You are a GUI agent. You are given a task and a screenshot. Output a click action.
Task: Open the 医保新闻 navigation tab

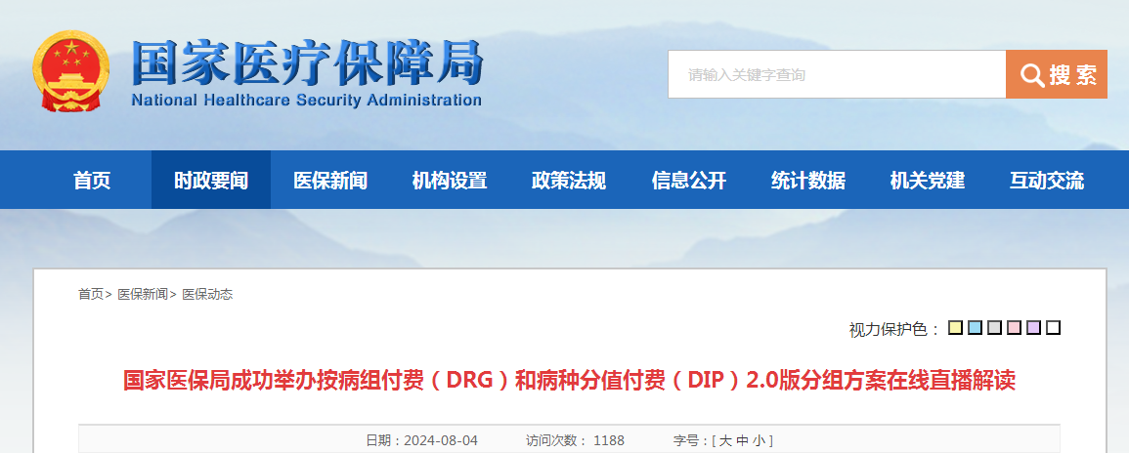coord(330,181)
